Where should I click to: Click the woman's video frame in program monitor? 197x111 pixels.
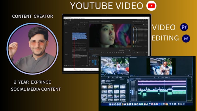point(110,36)
